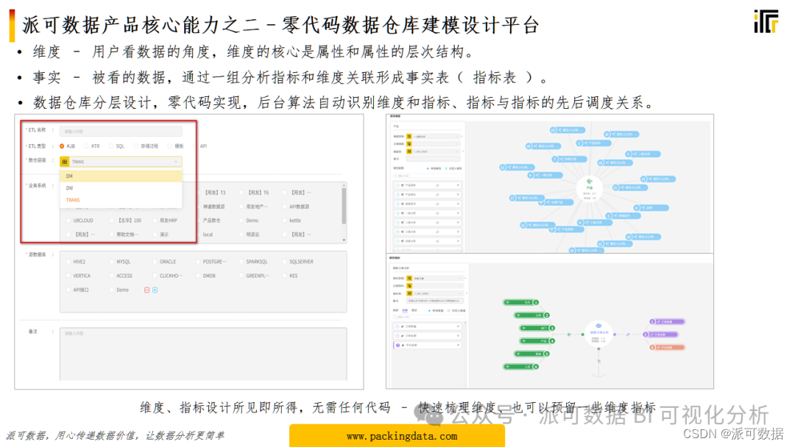
Task: Click the Packing Data logo at top right
Action: pyautogui.click(x=766, y=22)
